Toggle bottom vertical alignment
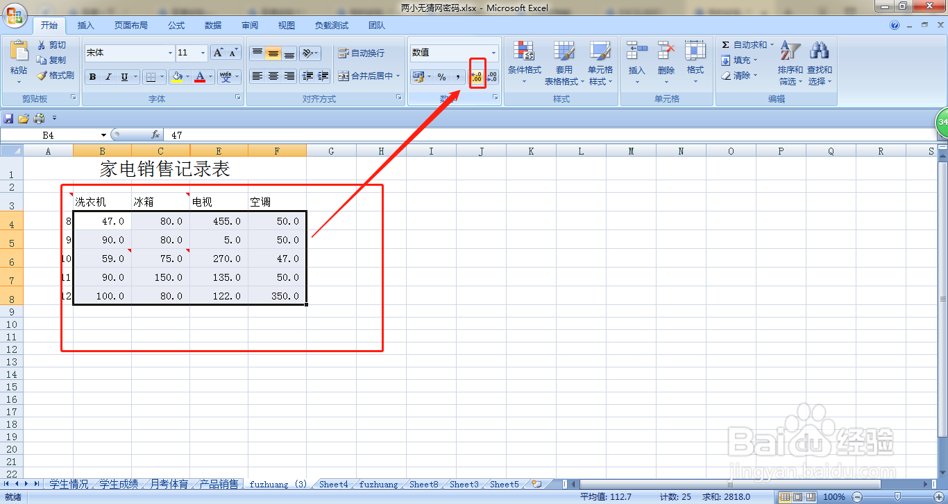Viewport: 948px width, 504px height. pos(289,53)
